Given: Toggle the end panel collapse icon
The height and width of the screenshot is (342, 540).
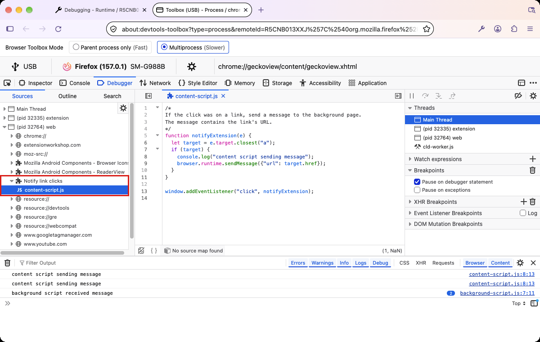Looking at the screenshot, I should (398, 96).
